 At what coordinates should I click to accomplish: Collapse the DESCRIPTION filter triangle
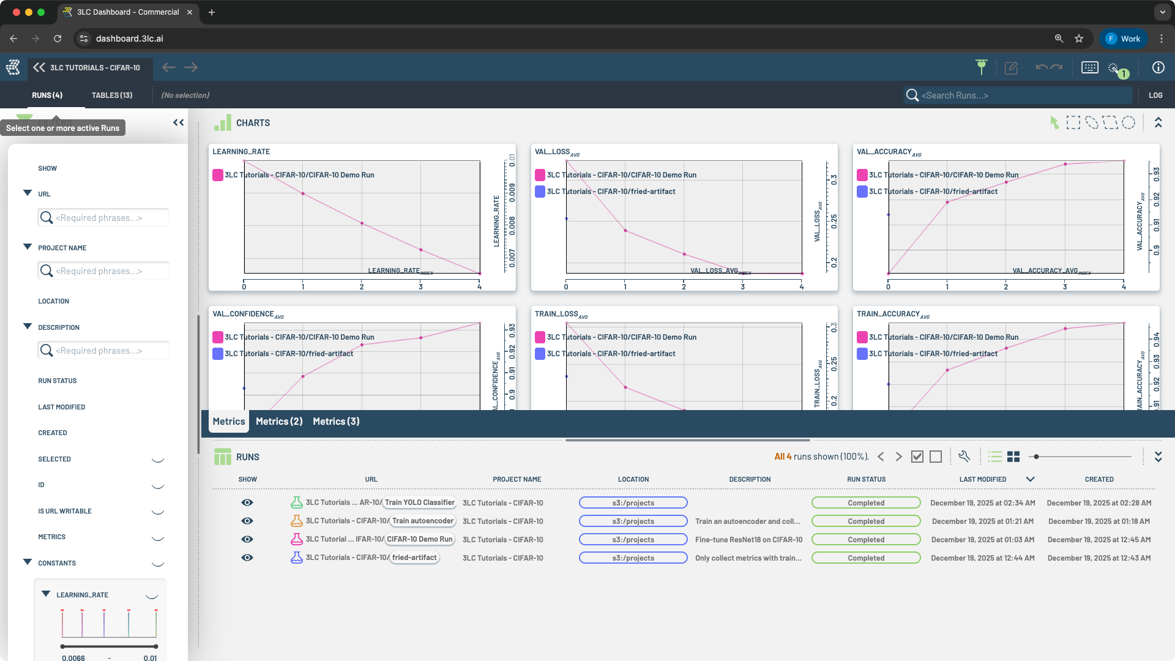[28, 327]
